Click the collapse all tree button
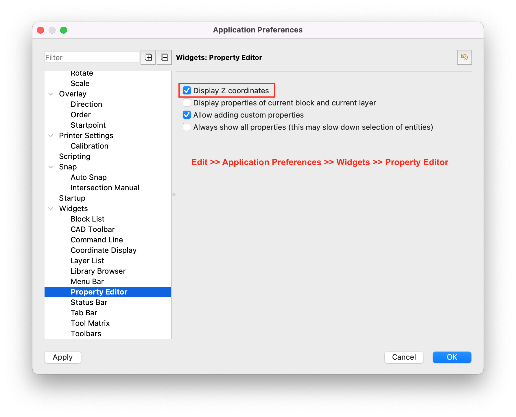The width and height of the screenshot is (516, 417). pos(164,57)
